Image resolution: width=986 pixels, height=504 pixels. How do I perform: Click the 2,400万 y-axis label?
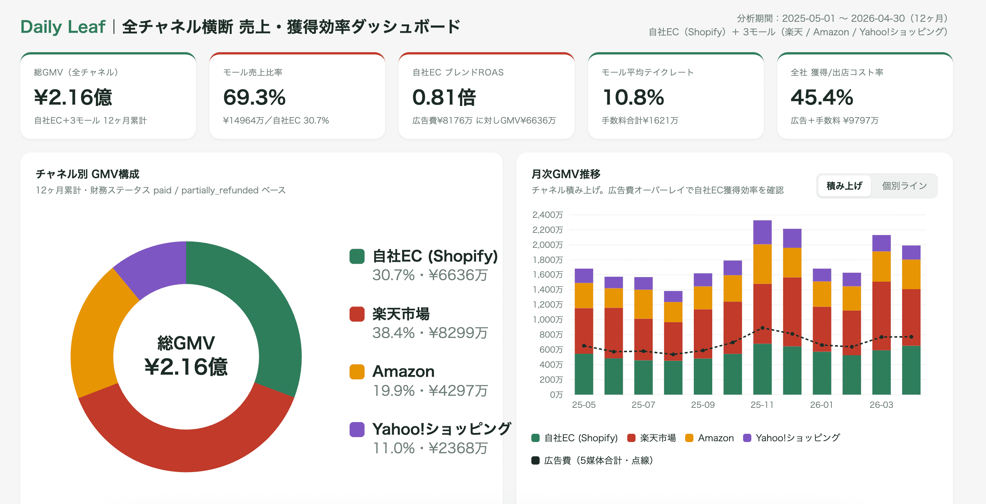click(548, 215)
